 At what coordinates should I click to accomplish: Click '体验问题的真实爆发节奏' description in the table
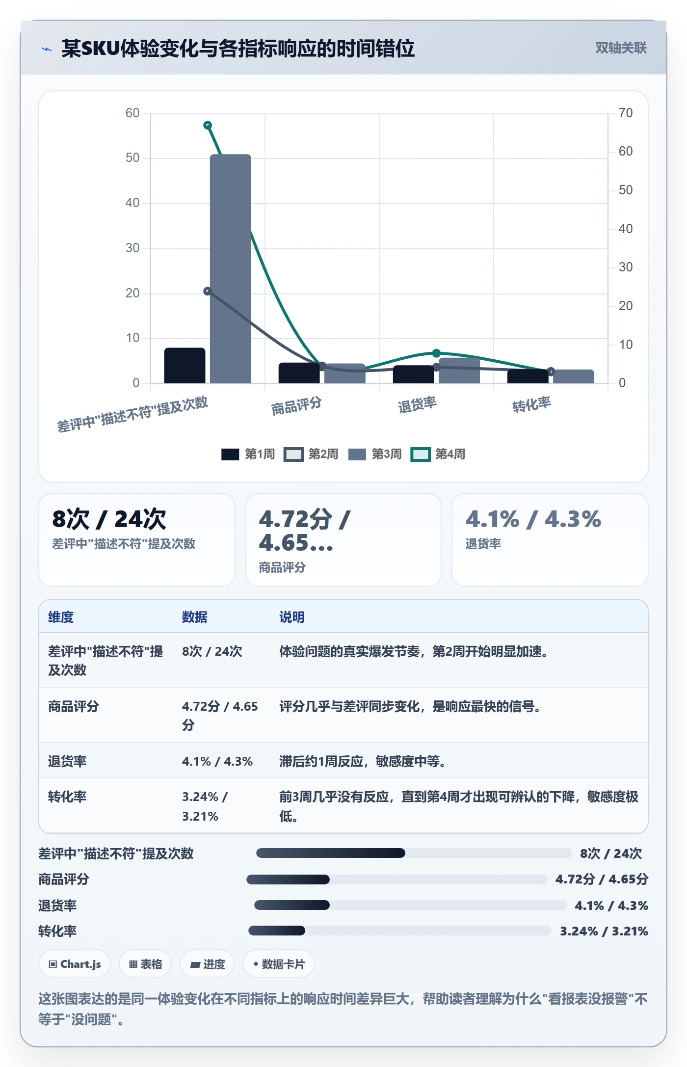coord(414,651)
